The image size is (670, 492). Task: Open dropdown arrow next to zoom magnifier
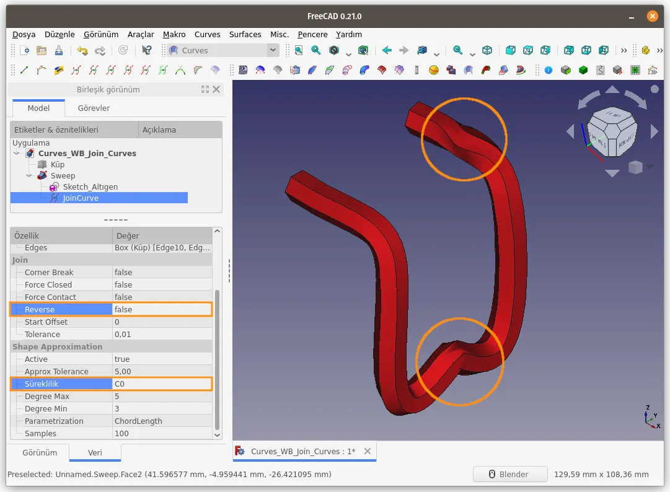472,54
